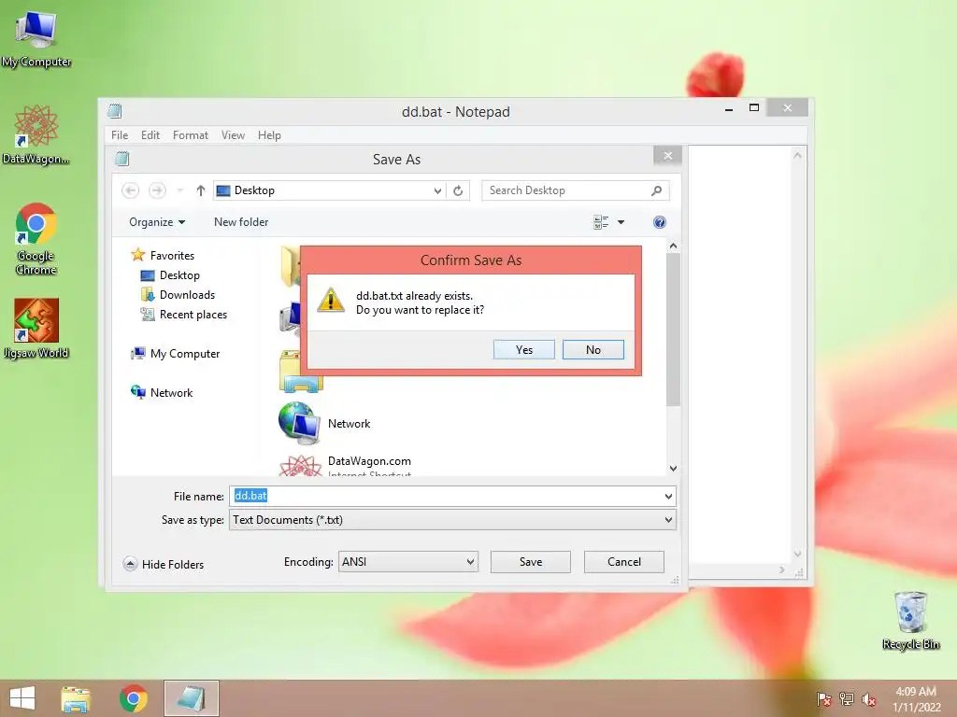Open Jigsaw World desktop shortcut
The height and width of the screenshot is (717, 957).
tap(36, 328)
